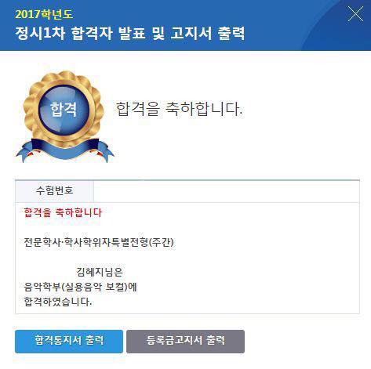Click the 정시1차 합격자 발표 및 고지서 출력 title
Image resolution: width=371 pixels, height=369 pixels.
pyautogui.click(x=130, y=33)
